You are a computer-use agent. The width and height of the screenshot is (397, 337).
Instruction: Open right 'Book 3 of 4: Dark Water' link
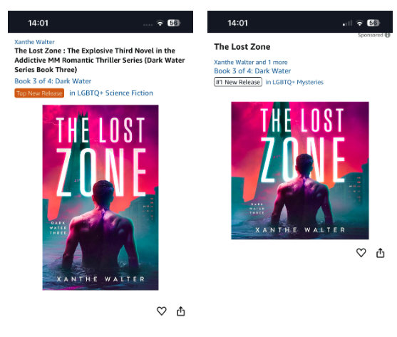[252, 71]
